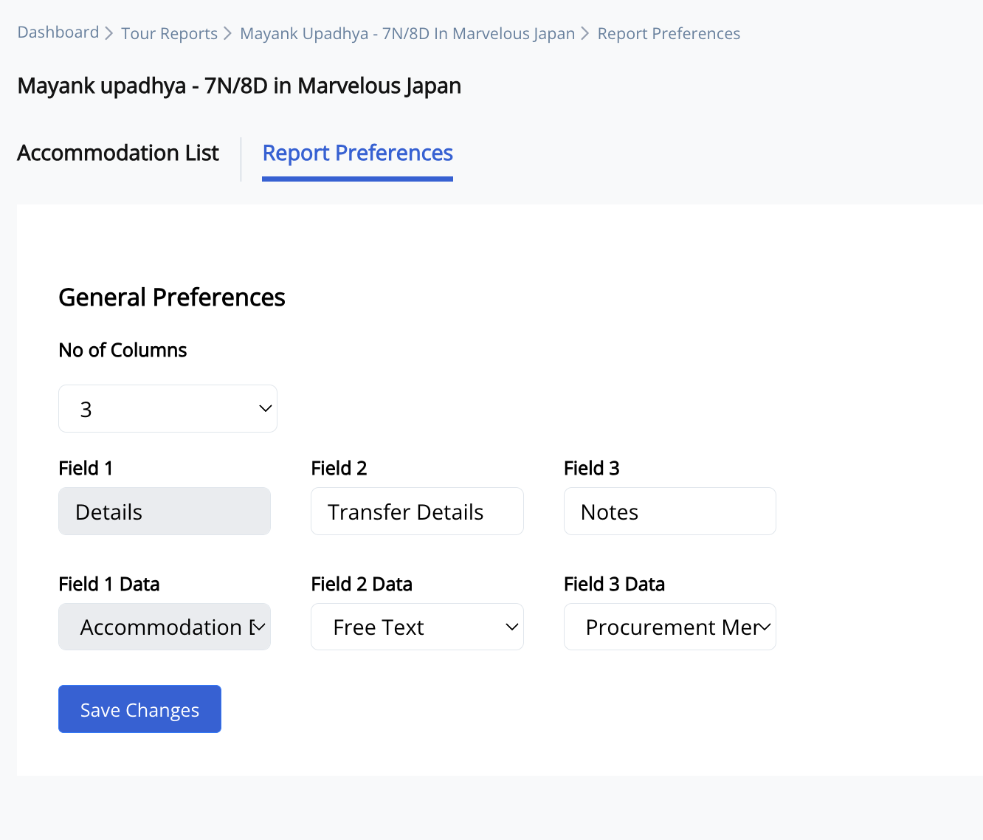983x840 pixels.
Task: Go to Dashboard breadcrumb link
Action: (x=58, y=32)
